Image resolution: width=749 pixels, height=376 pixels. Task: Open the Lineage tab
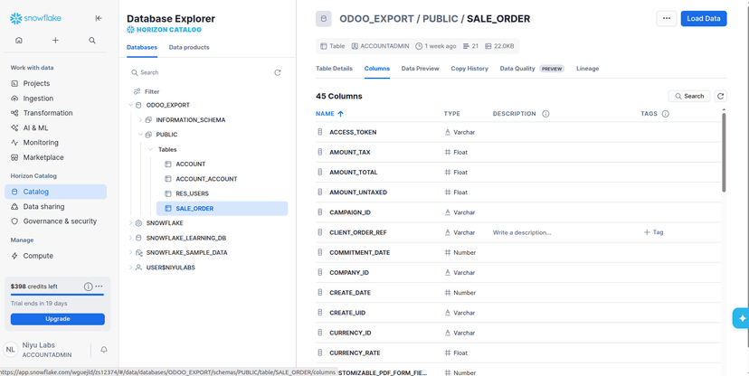click(x=588, y=69)
